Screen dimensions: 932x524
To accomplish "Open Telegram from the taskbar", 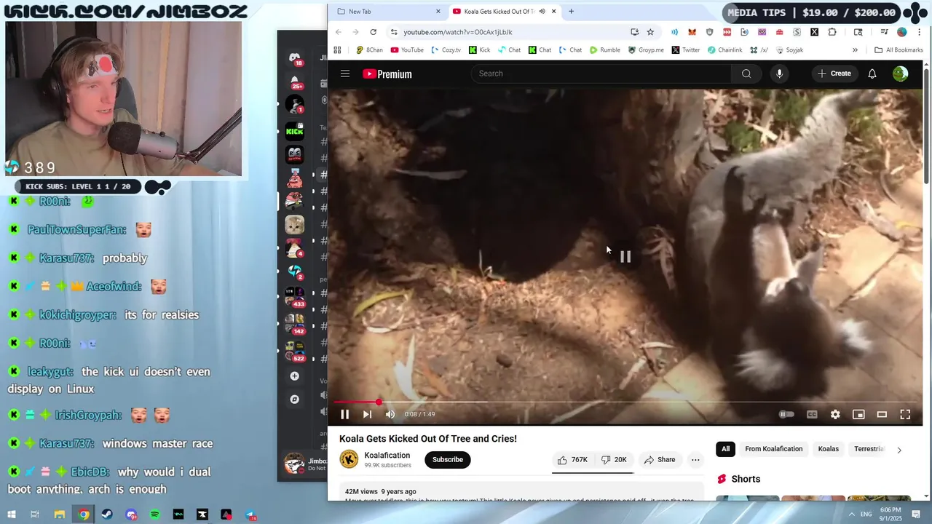I will coord(250,515).
